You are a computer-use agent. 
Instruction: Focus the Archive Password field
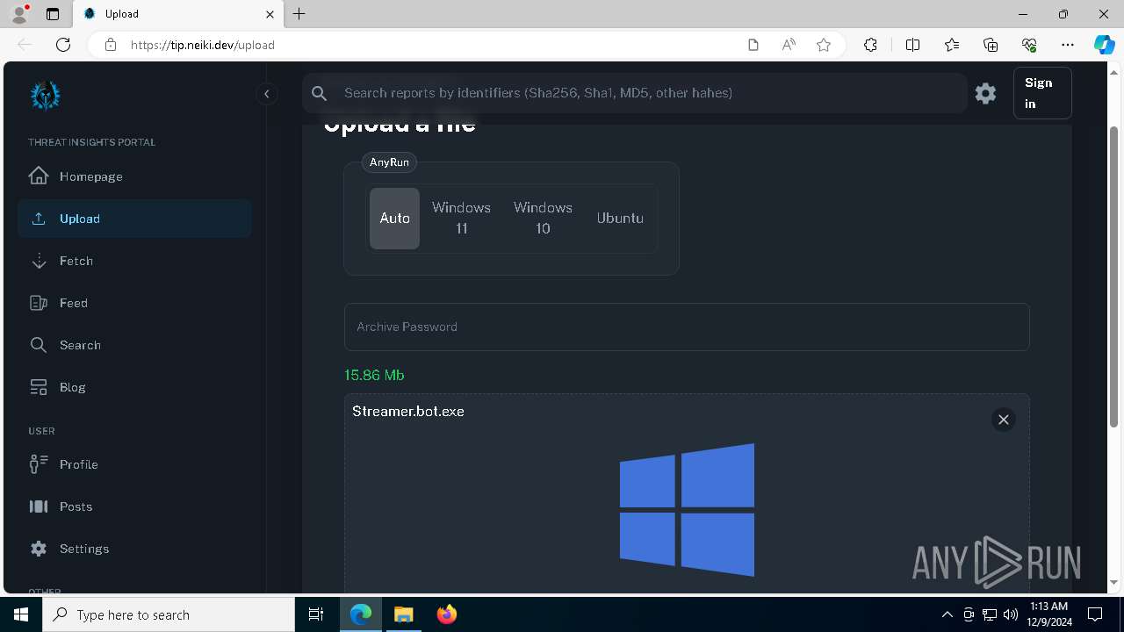click(687, 327)
